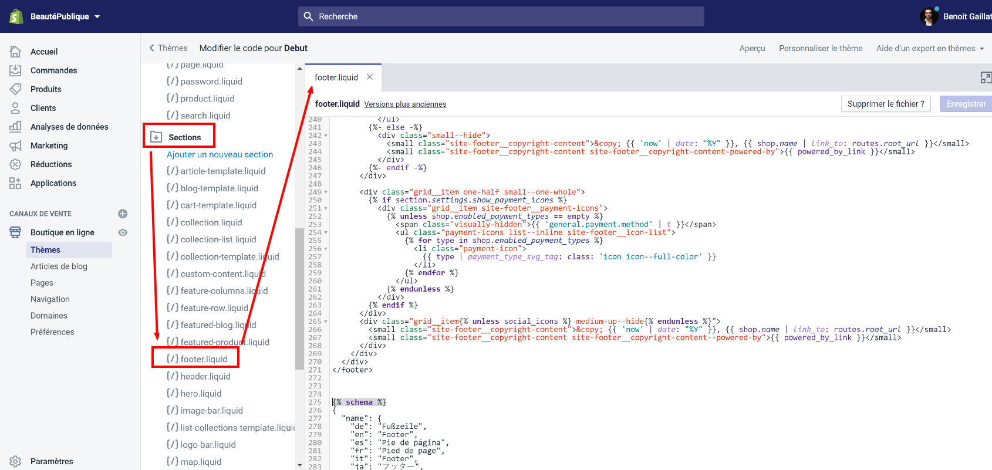This screenshot has height=470, width=992.
Task: Open product.liquid file
Action: [200, 99]
